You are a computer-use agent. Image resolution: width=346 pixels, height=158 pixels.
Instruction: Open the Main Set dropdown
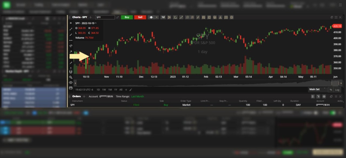coord(317,89)
